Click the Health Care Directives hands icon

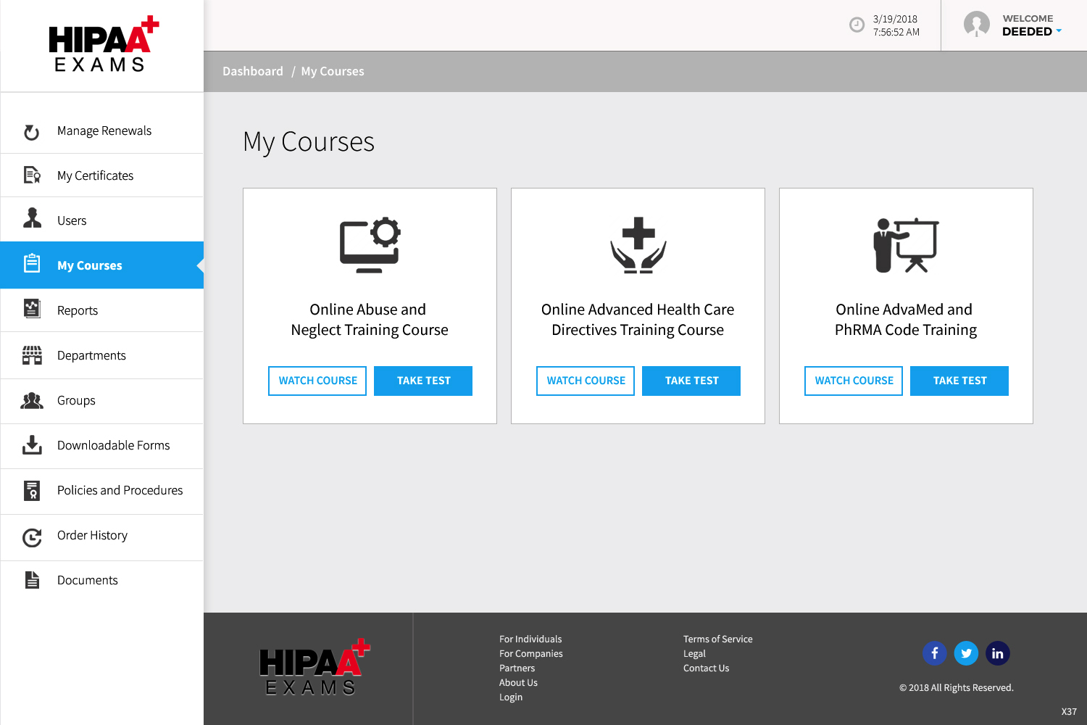(x=638, y=245)
